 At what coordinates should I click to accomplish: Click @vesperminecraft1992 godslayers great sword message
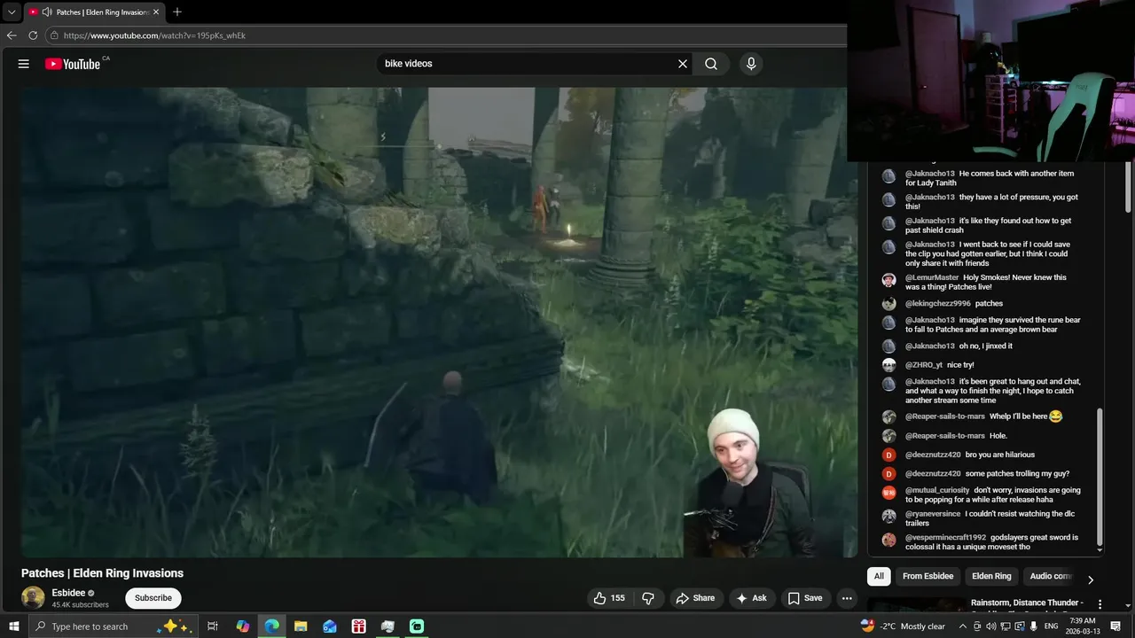tap(992, 542)
